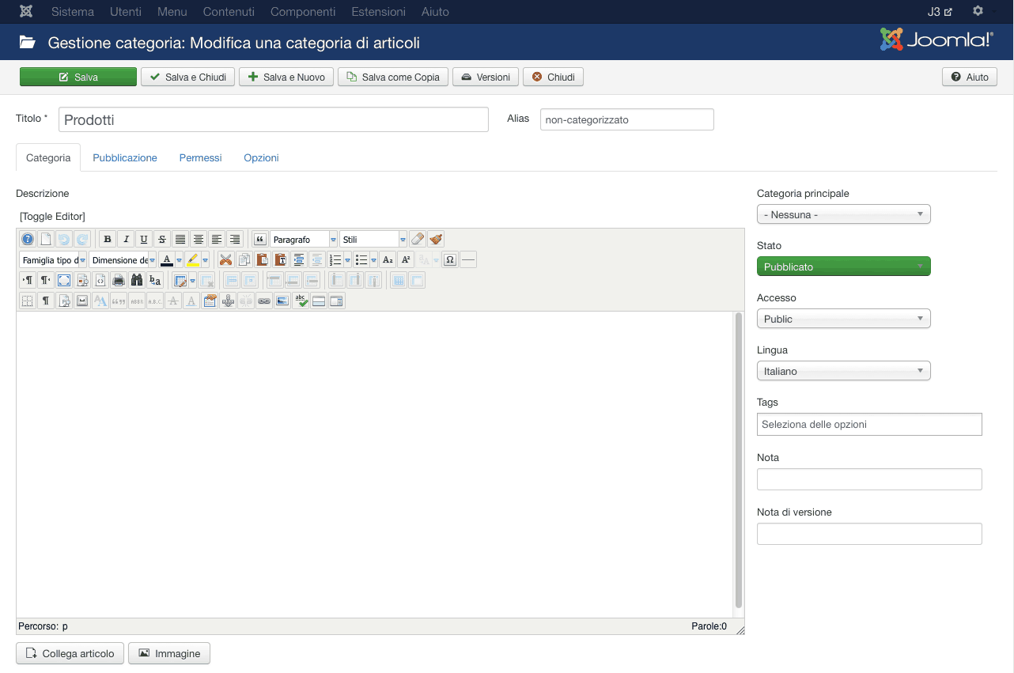The height and width of the screenshot is (673, 1014).
Task: Insert special character with Omega icon
Action: (x=450, y=259)
